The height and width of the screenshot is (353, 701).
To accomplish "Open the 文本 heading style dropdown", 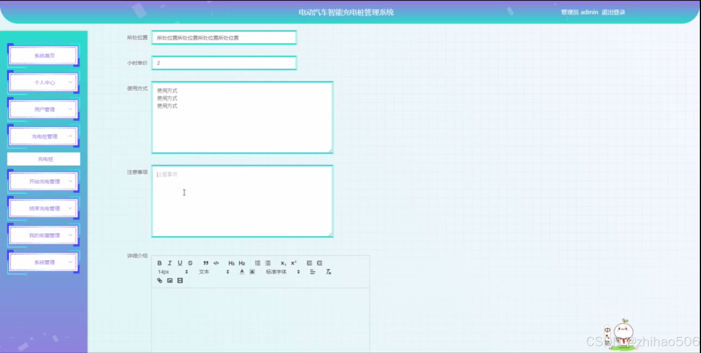I will point(214,272).
